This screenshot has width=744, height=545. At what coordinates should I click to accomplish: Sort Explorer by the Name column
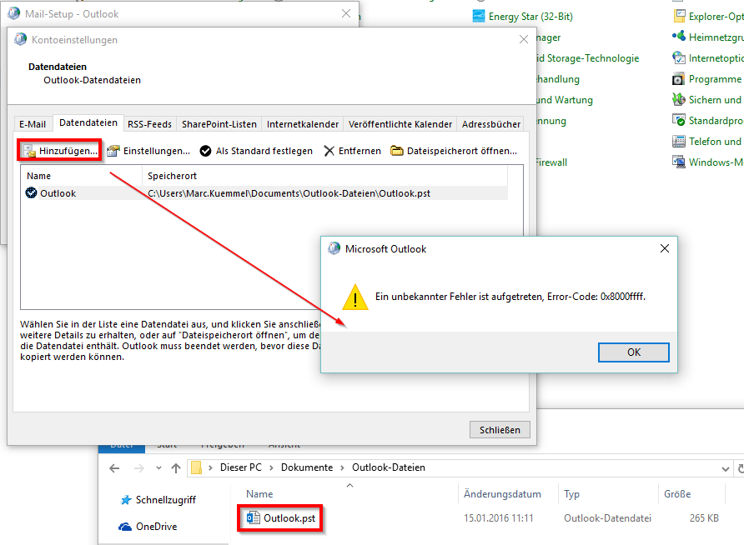259,494
